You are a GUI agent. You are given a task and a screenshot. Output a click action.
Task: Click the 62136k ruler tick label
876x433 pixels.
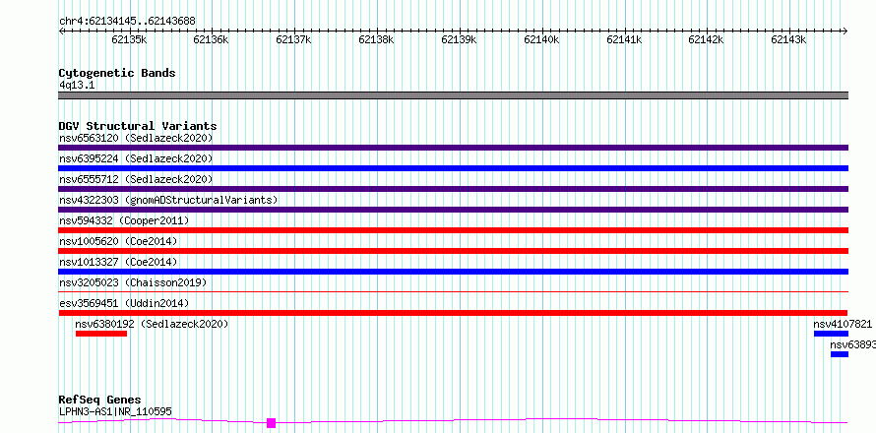212,39
